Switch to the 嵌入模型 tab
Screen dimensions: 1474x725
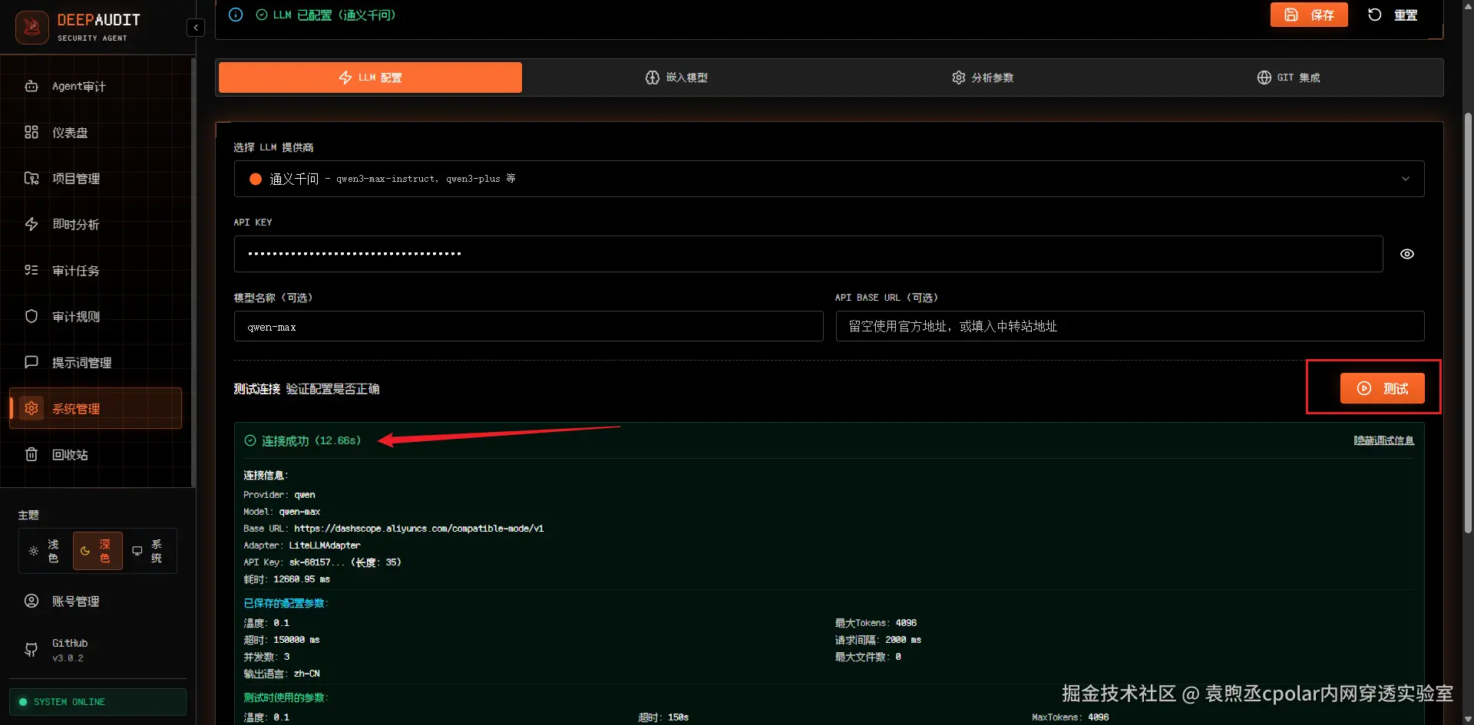(676, 77)
